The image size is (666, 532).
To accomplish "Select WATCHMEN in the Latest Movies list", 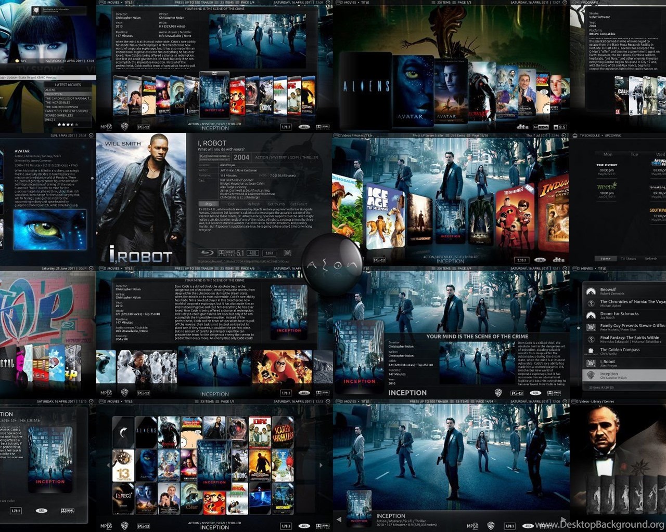I will pos(67,94).
